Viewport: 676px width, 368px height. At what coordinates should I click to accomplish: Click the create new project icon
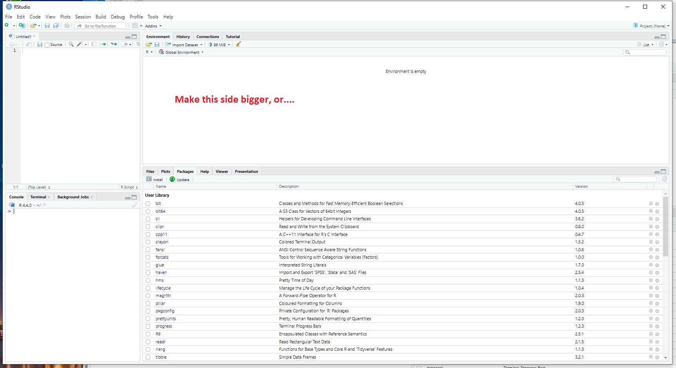pos(22,26)
